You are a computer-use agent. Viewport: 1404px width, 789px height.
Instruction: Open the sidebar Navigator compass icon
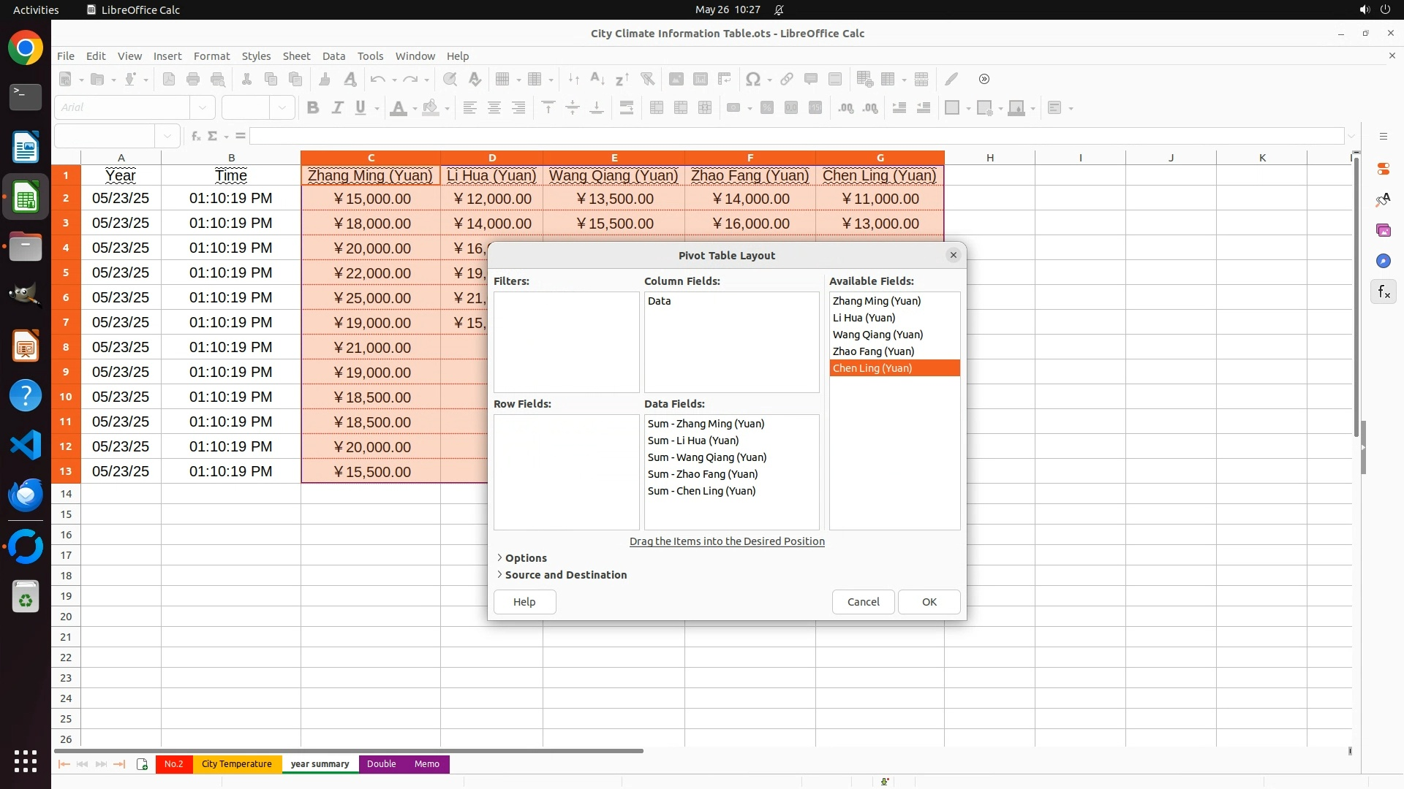1383,261
